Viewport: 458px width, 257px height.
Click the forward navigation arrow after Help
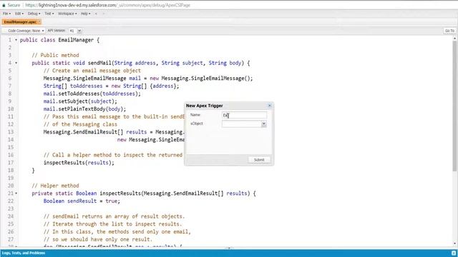[103, 14]
